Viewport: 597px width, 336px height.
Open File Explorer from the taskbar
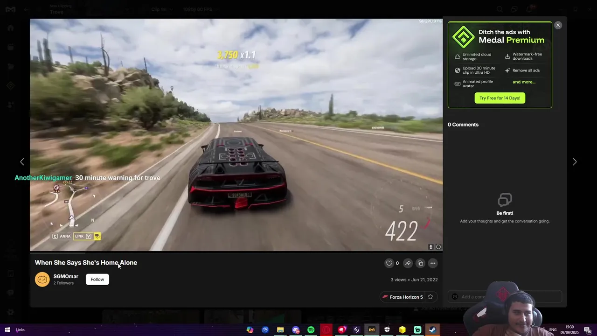coord(280,330)
